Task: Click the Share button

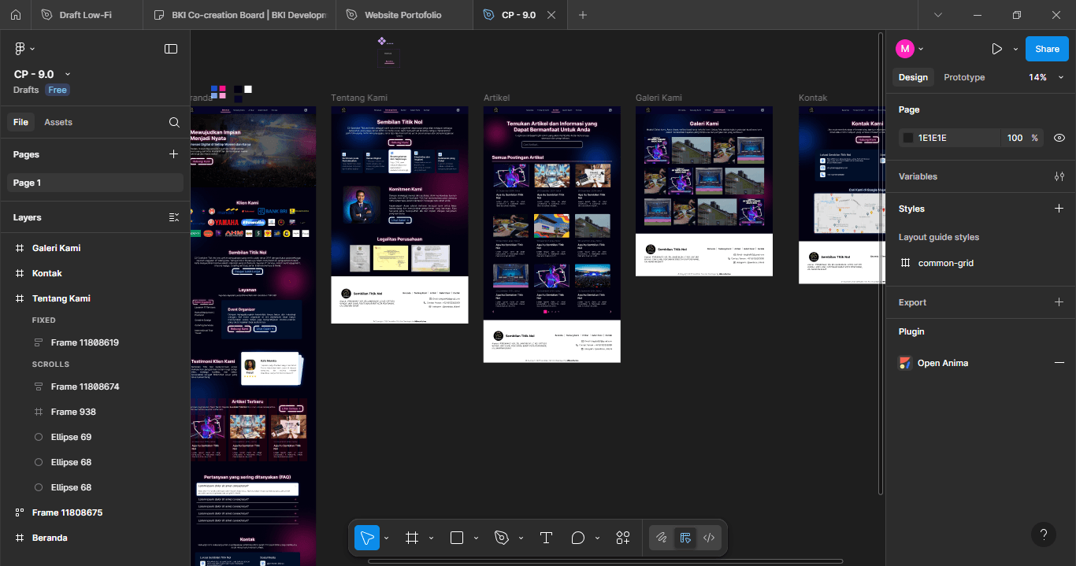Action: (x=1046, y=48)
